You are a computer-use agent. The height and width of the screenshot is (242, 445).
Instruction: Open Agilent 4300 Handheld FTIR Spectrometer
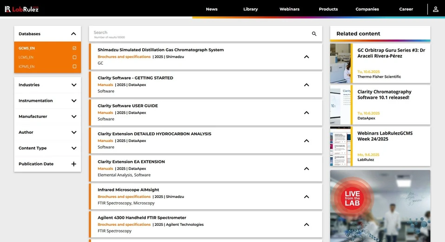[142, 217]
